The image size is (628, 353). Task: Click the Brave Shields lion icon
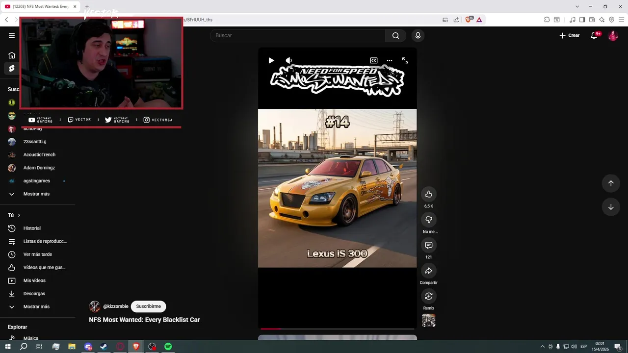[x=468, y=20]
